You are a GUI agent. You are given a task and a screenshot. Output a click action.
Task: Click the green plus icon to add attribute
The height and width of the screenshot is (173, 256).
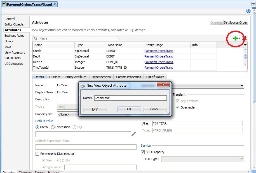pos(236,38)
